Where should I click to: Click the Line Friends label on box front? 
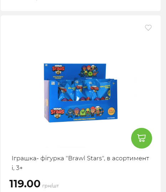pos(111,118)
